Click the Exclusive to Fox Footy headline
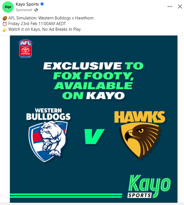The image size is (184, 205). click(93, 81)
